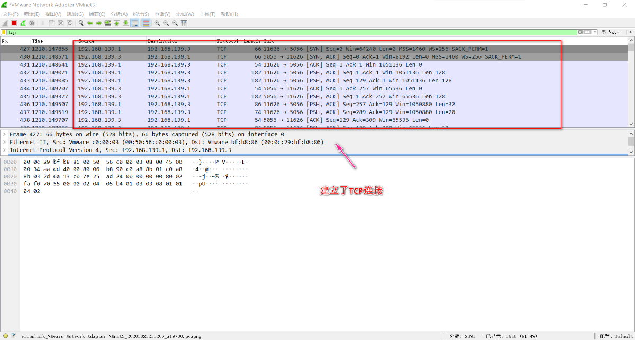Restart the current capture
The width and height of the screenshot is (635, 340).
(x=23, y=23)
